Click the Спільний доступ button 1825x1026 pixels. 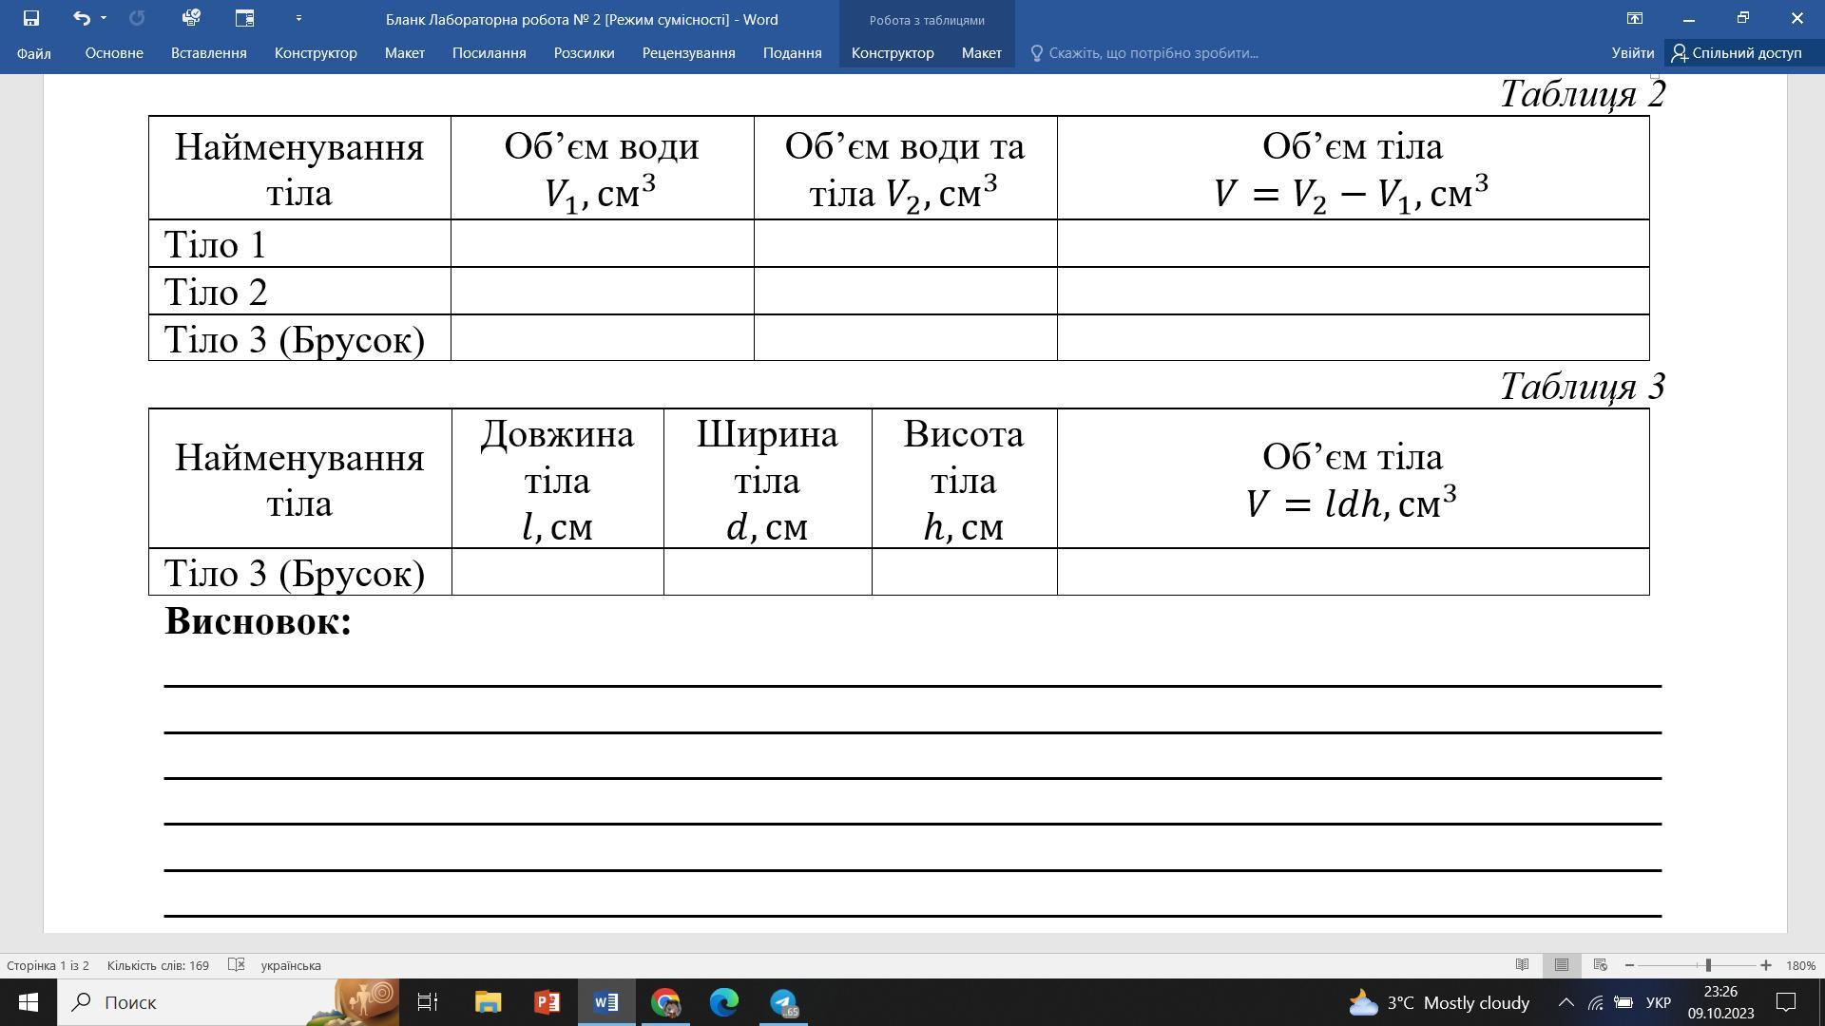click(1737, 53)
